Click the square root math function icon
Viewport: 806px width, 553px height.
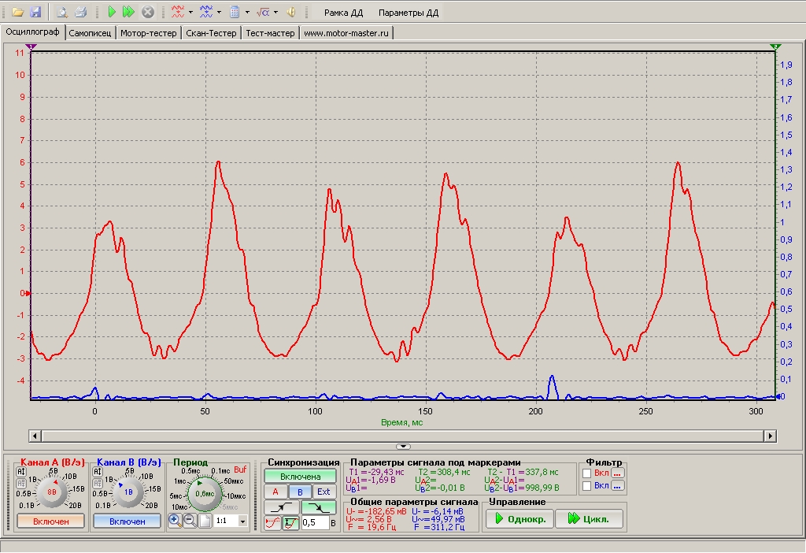pyautogui.click(x=263, y=12)
